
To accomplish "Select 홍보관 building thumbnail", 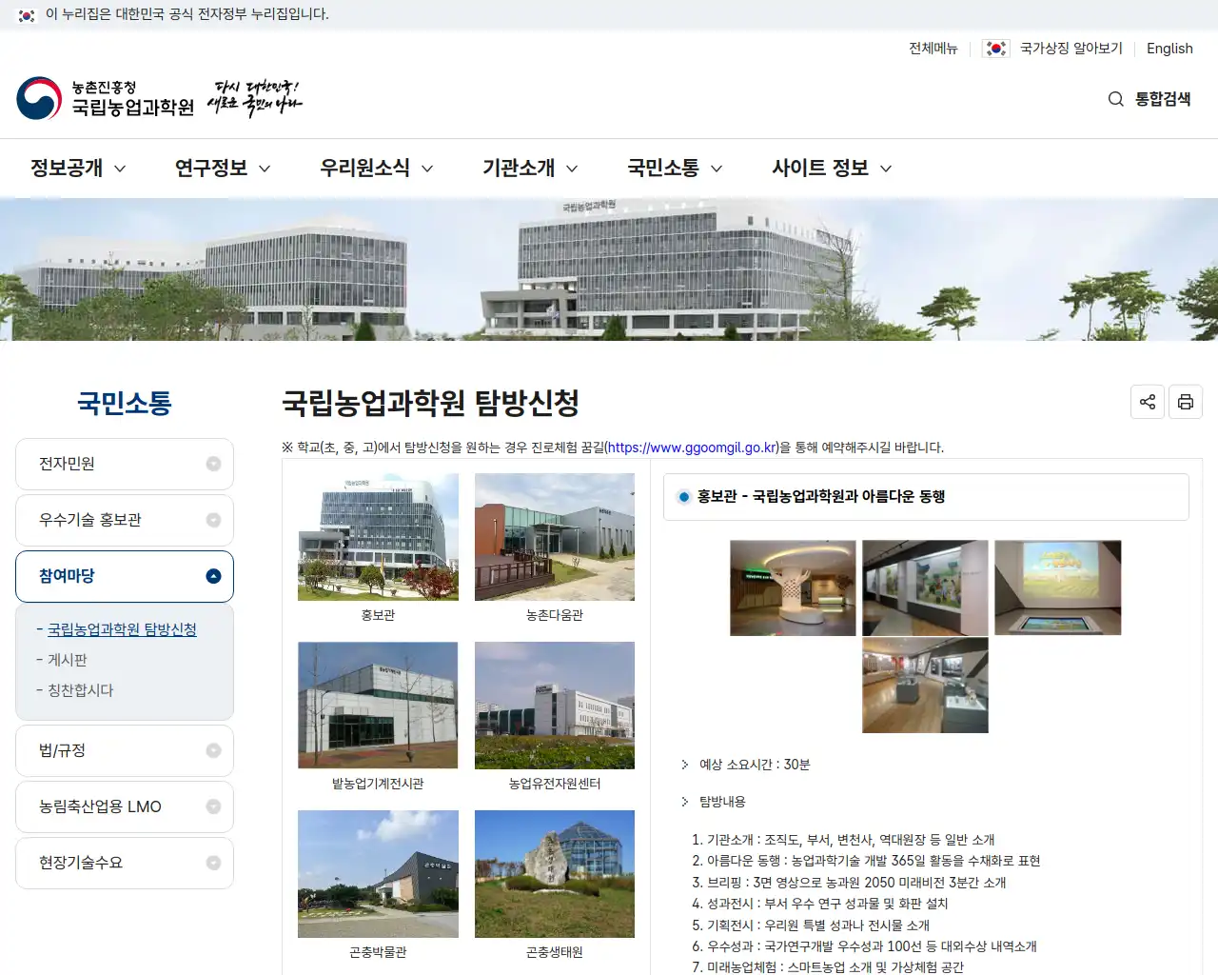I will click(378, 537).
